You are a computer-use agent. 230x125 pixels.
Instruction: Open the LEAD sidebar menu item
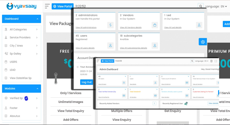[x=21, y=70]
